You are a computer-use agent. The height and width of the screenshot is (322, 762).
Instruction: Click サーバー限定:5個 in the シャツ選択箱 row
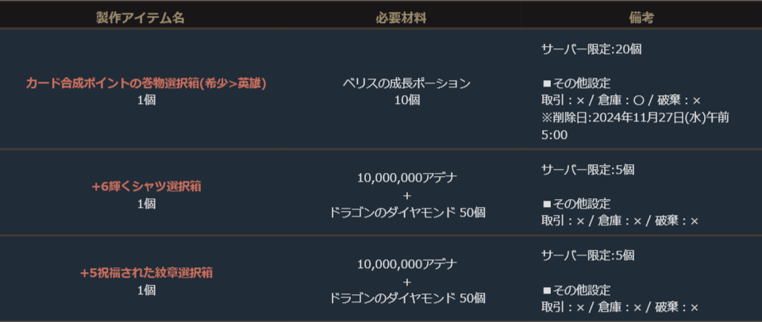(588, 170)
